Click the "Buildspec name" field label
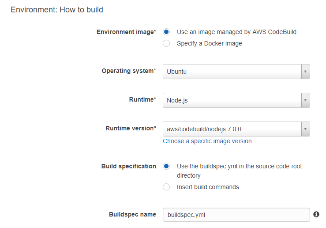This screenshot has height=228, width=326. point(132,214)
